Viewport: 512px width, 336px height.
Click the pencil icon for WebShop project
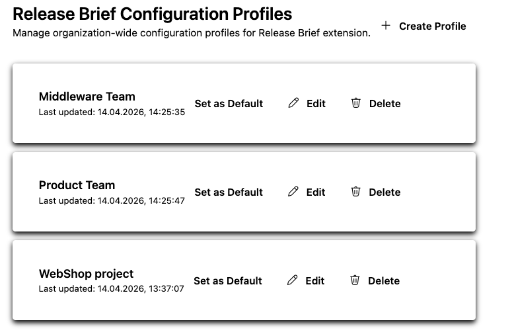pos(293,280)
